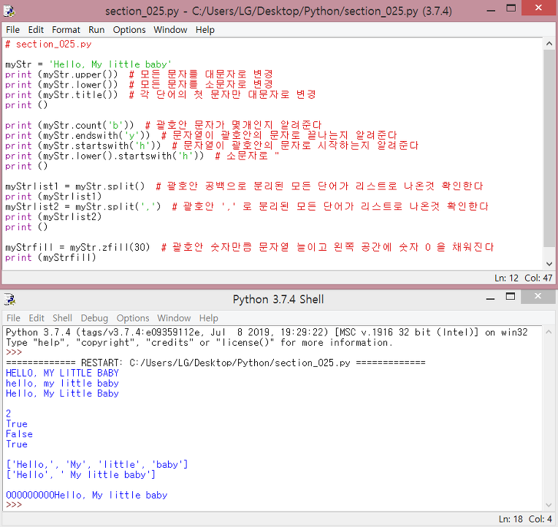Open the Edit menu in the editor window

click(36, 30)
